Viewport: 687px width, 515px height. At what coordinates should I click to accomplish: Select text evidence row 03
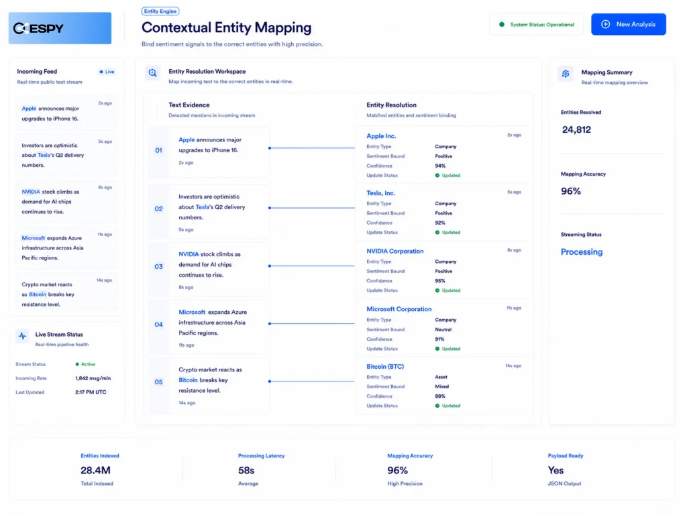coord(209,267)
